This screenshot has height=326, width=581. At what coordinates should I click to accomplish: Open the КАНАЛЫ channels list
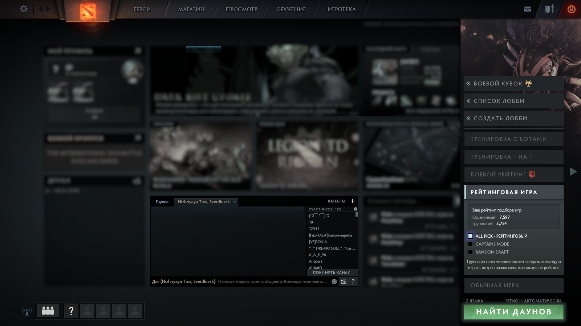(x=336, y=201)
